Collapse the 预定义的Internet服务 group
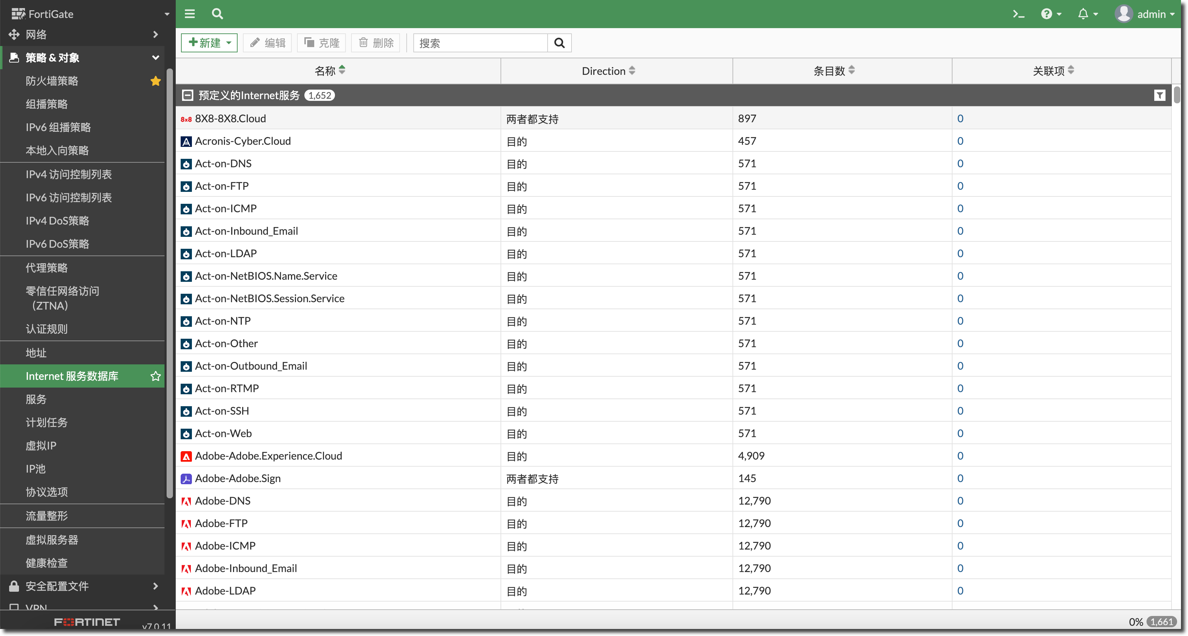The height and width of the screenshot is (636, 1188). click(x=187, y=96)
